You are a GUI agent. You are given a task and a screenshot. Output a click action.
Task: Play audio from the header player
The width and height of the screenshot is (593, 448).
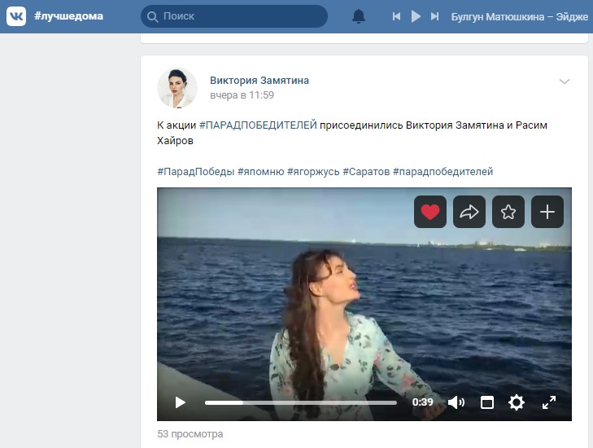click(x=416, y=16)
